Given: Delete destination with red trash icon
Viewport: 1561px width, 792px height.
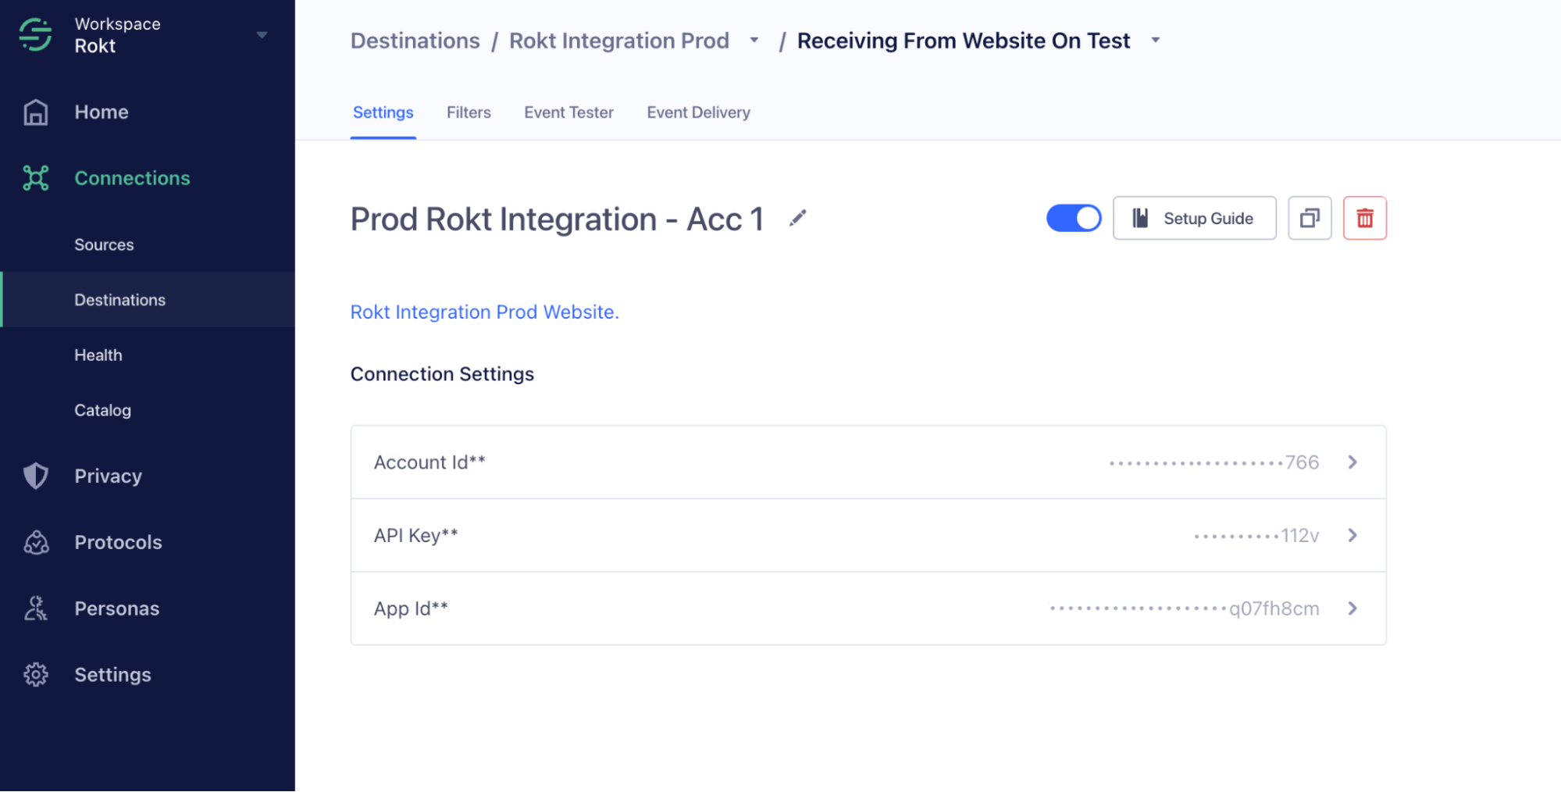Looking at the screenshot, I should click(x=1365, y=218).
